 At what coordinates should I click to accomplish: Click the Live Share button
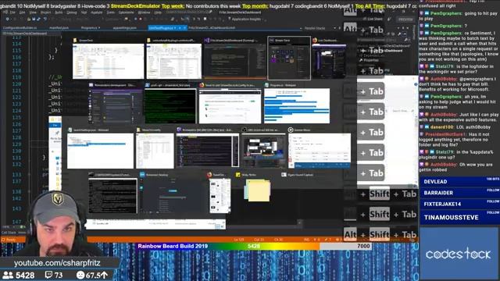[x=373, y=19]
